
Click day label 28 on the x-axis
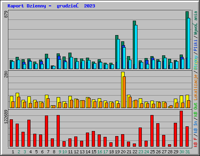(x=170, y=152)
